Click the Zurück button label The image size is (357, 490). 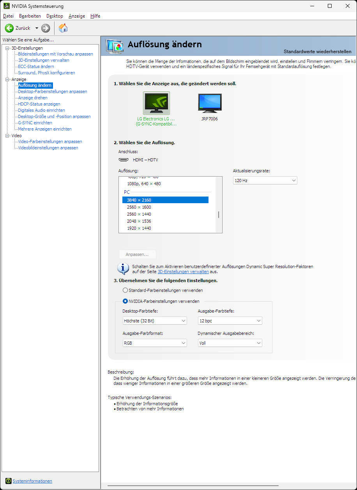tap(23, 28)
